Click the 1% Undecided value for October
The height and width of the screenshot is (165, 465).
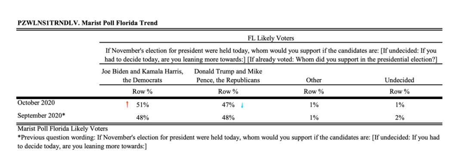[x=400, y=105]
